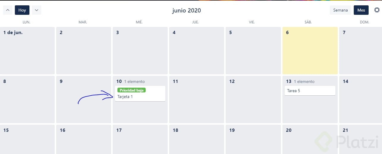382x154 pixels.
Task: Click the June 13 date number
Action: click(x=289, y=81)
